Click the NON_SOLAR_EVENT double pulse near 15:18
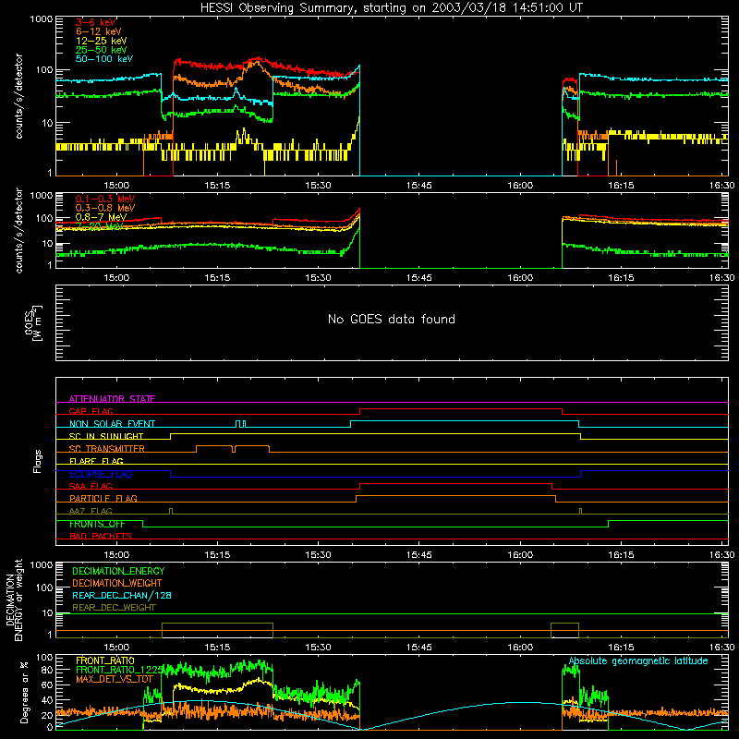Viewport: 739px width, 739px height. pyautogui.click(x=240, y=424)
